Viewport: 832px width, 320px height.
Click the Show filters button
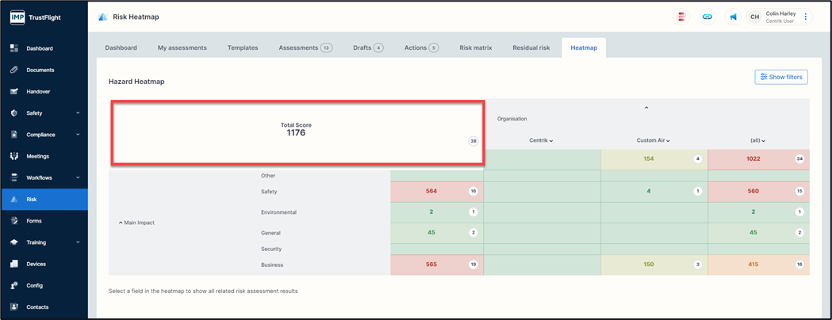780,77
